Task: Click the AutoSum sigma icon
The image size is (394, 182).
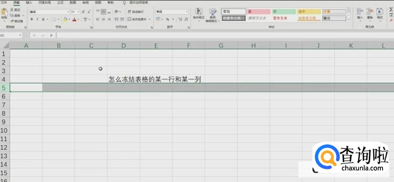Action: point(391,10)
